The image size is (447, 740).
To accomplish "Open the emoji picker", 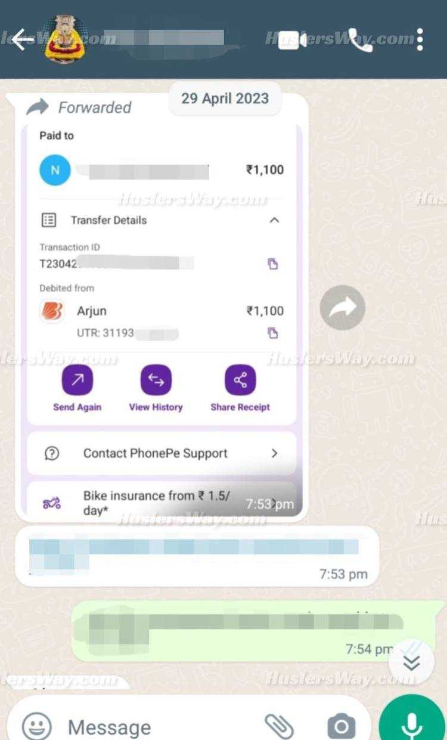I will point(37,726).
